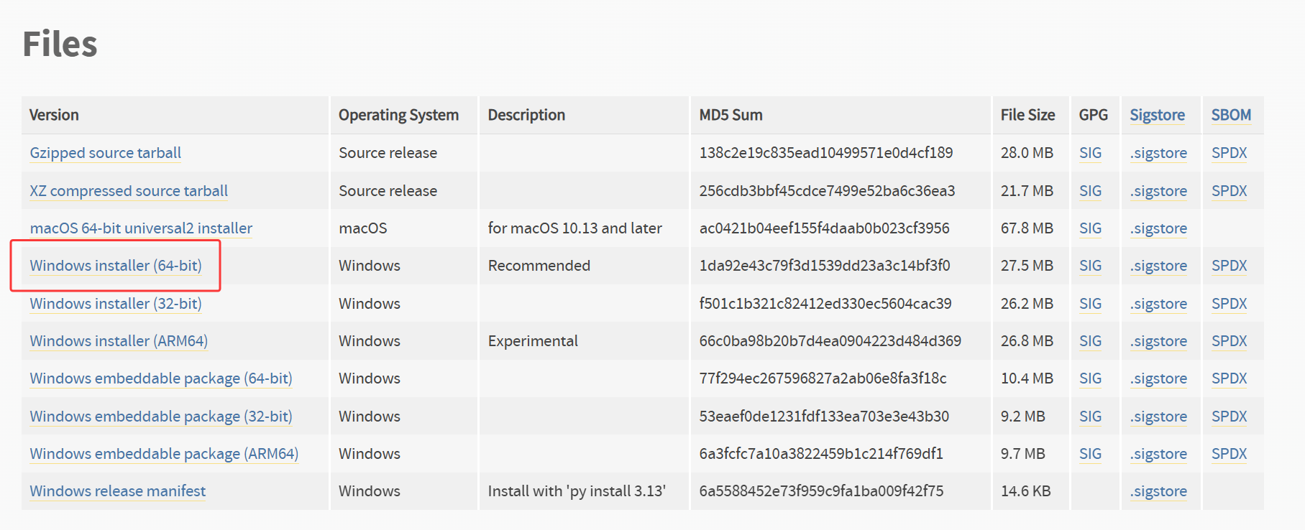1305x530 pixels.
Task: Select 'for macOS 10.13 and later' text
Action: pyautogui.click(x=574, y=228)
